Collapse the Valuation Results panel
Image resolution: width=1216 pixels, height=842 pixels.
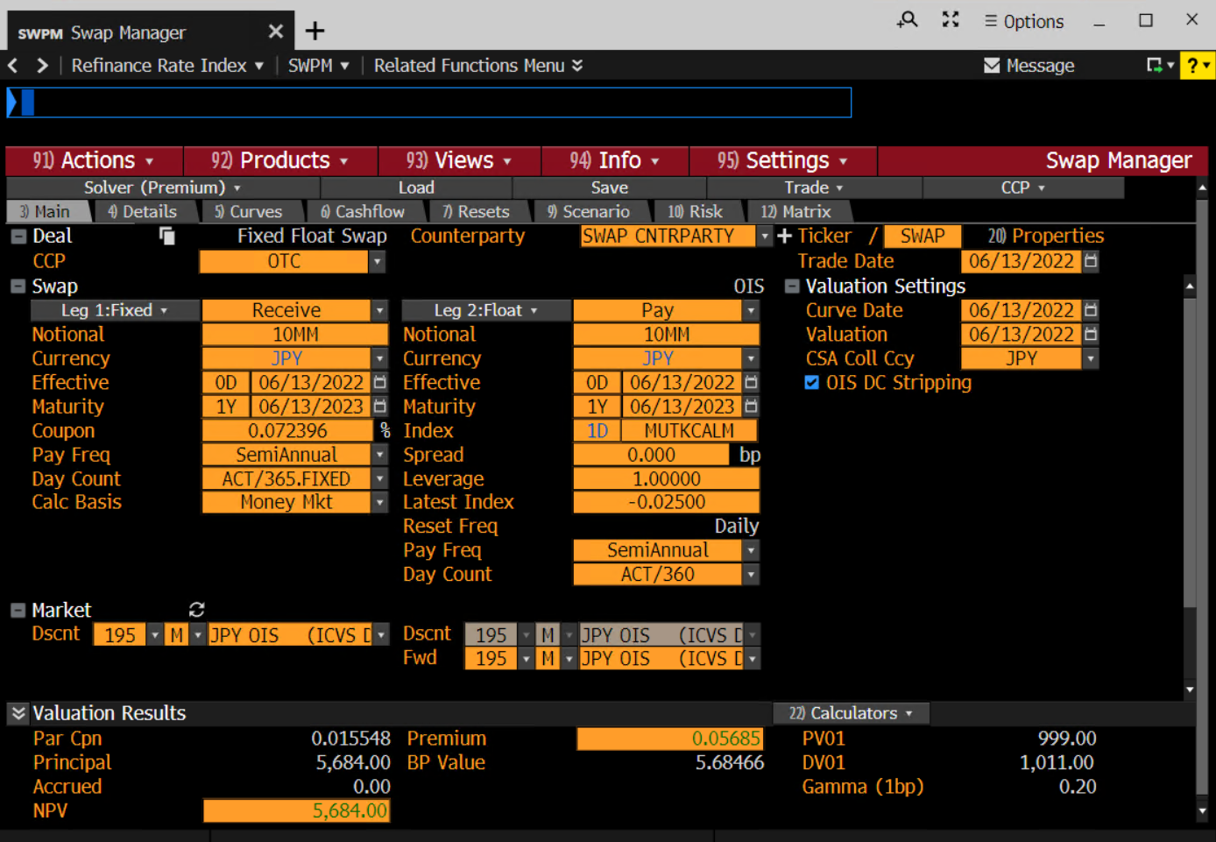click(18, 713)
